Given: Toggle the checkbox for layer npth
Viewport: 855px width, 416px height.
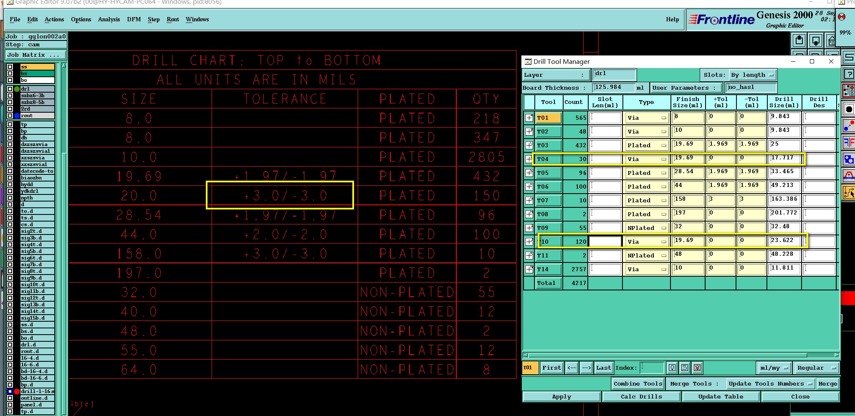Looking at the screenshot, I should 10,198.
